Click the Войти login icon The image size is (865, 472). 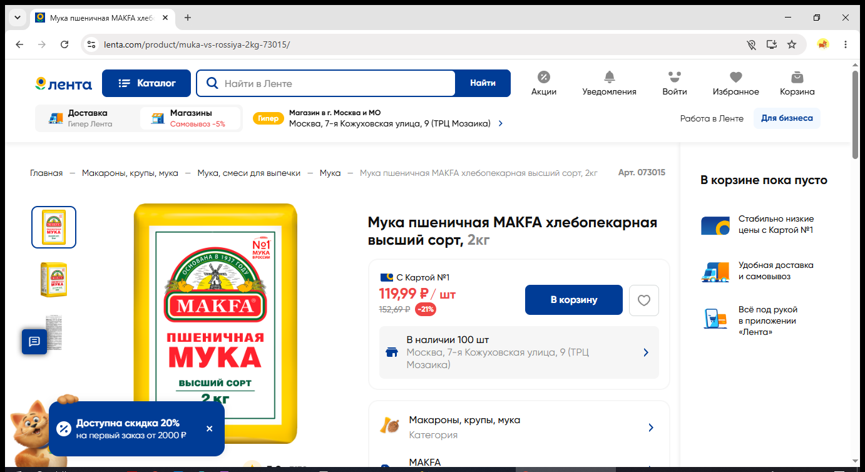674,83
